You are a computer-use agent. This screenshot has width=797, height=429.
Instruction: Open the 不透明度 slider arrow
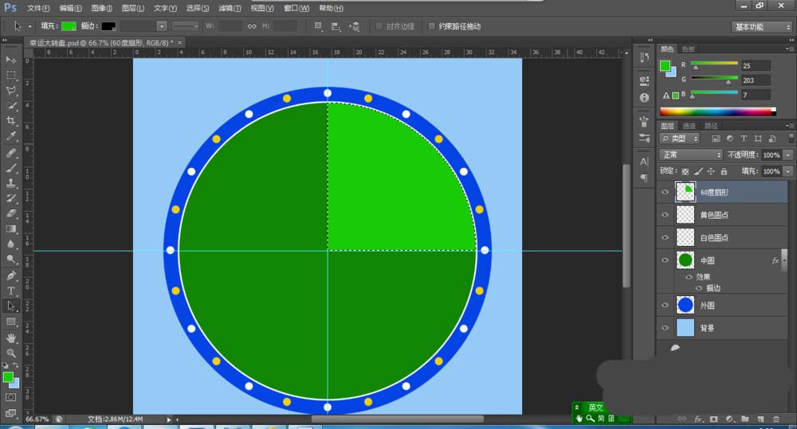point(788,155)
